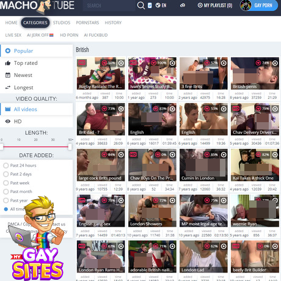This screenshot has height=281, width=281.
Task: Click the 'British' category heading
Action: point(82,49)
